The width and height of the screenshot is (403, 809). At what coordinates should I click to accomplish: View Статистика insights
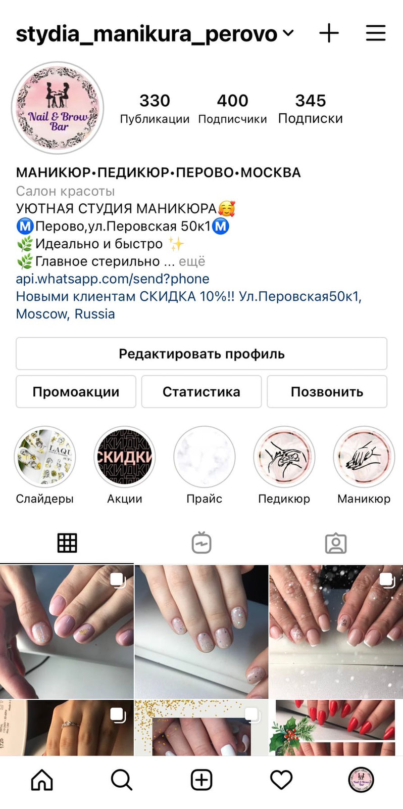pyautogui.click(x=201, y=391)
